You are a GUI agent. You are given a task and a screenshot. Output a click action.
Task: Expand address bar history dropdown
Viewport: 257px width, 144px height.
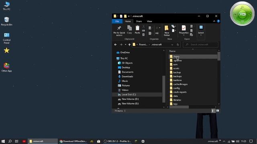(x=172, y=44)
